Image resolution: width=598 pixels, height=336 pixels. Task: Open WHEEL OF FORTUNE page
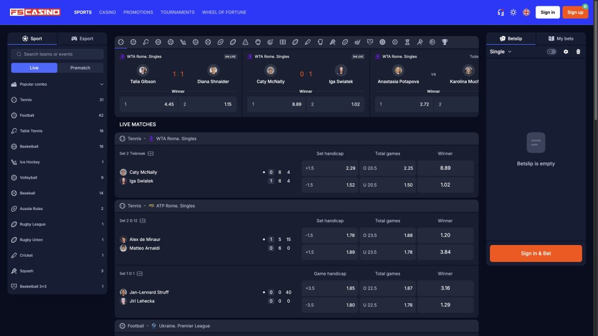point(224,12)
